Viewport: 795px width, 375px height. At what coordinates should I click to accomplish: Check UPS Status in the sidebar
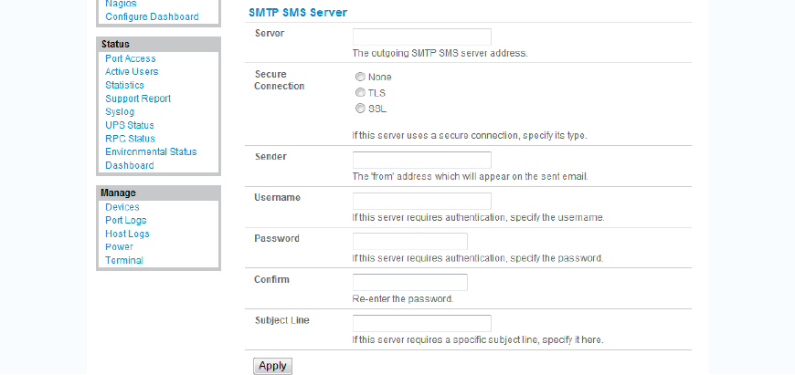pos(130,125)
